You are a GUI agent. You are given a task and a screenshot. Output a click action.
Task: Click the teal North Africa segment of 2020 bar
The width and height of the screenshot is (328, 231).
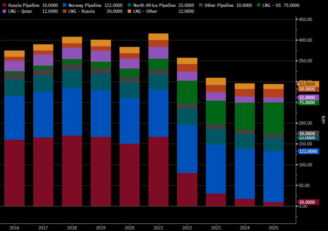click(x=129, y=90)
